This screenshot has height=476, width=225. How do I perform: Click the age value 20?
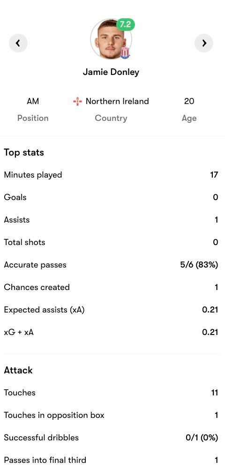coord(189,101)
